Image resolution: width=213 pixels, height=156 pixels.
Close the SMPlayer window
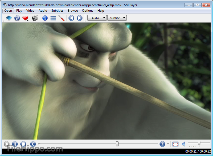(x=206, y=5)
